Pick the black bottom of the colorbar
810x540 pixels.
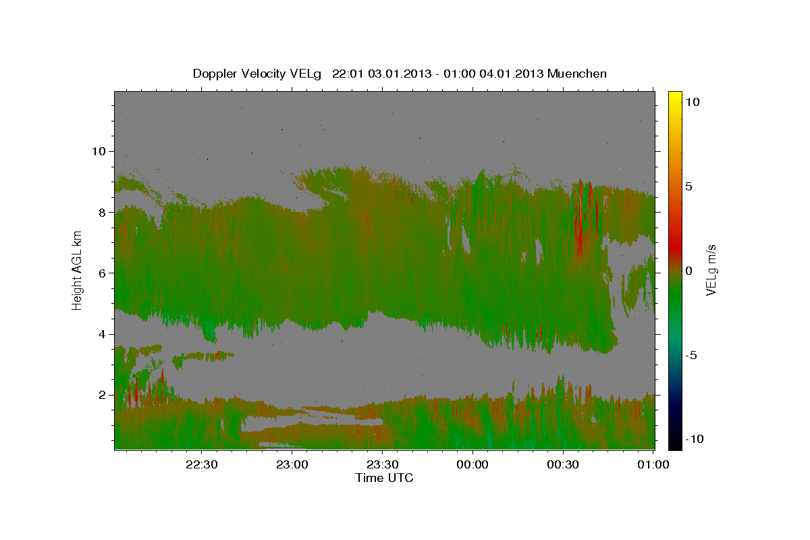tap(674, 442)
